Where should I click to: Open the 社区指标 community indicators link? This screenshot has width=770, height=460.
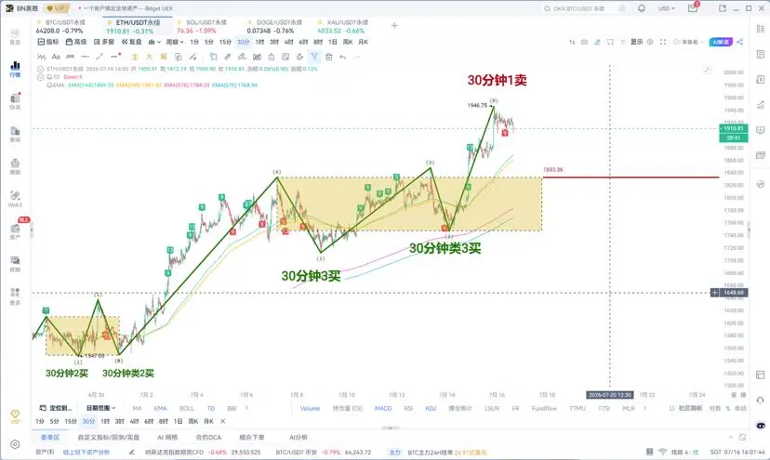686,409
